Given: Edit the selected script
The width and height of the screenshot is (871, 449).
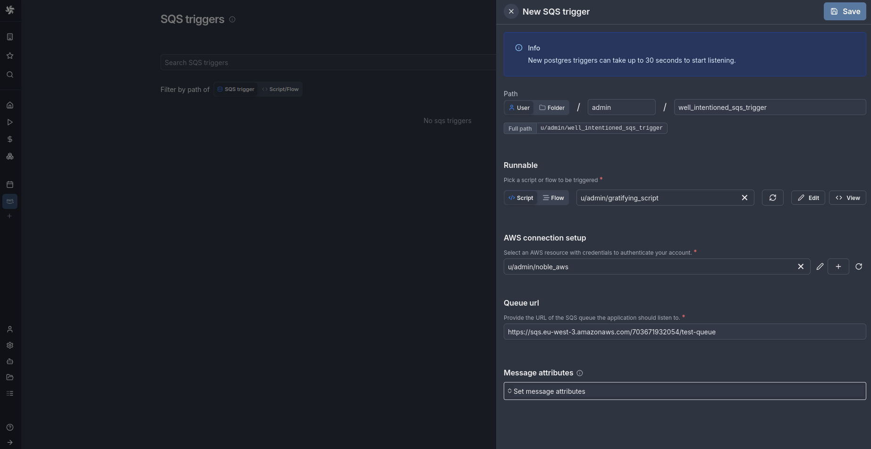Looking at the screenshot, I should [808, 198].
